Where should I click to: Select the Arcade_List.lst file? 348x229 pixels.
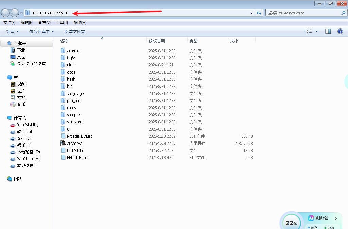pos(79,136)
